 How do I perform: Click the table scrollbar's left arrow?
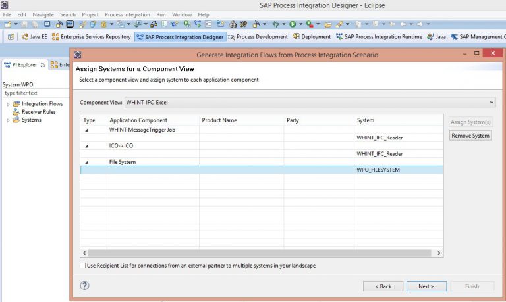point(84,253)
